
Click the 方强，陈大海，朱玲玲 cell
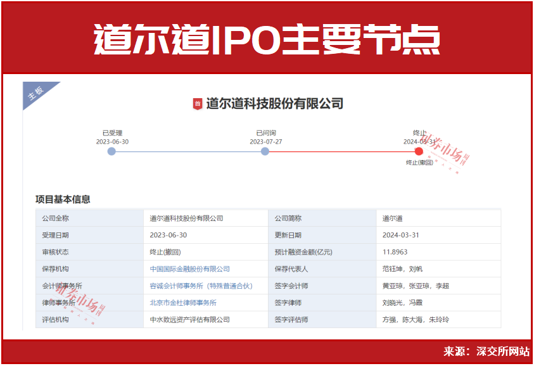438,320
